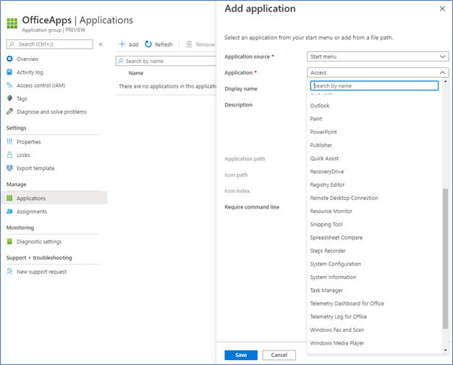Image resolution: width=453 pixels, height=365 pixels.
Task: Click the Cancel button
Action: (x=279, y=355)
